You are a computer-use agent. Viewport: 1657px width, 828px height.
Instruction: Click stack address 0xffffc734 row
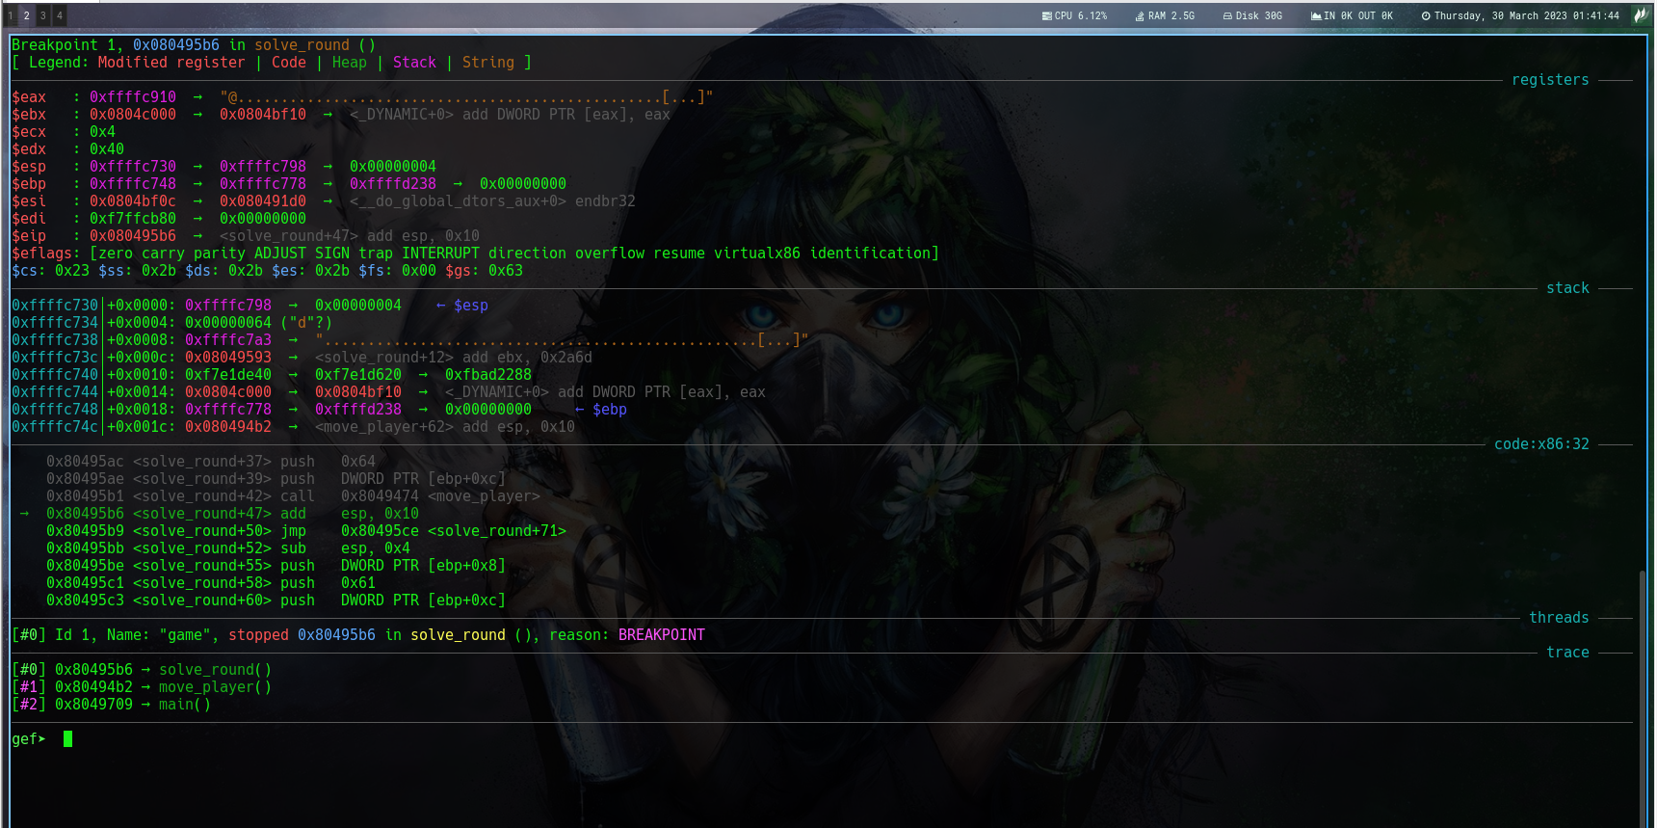tap(171, 323)
